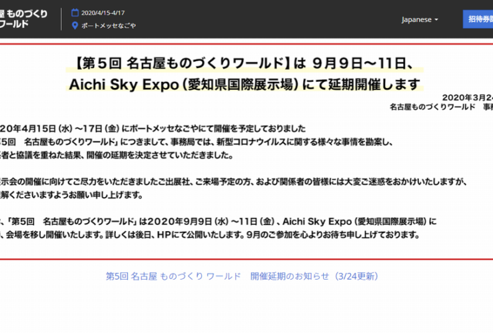493x333 pixels.
Task: Click the ものづくりワールド site logo
Action: (23, 19)
